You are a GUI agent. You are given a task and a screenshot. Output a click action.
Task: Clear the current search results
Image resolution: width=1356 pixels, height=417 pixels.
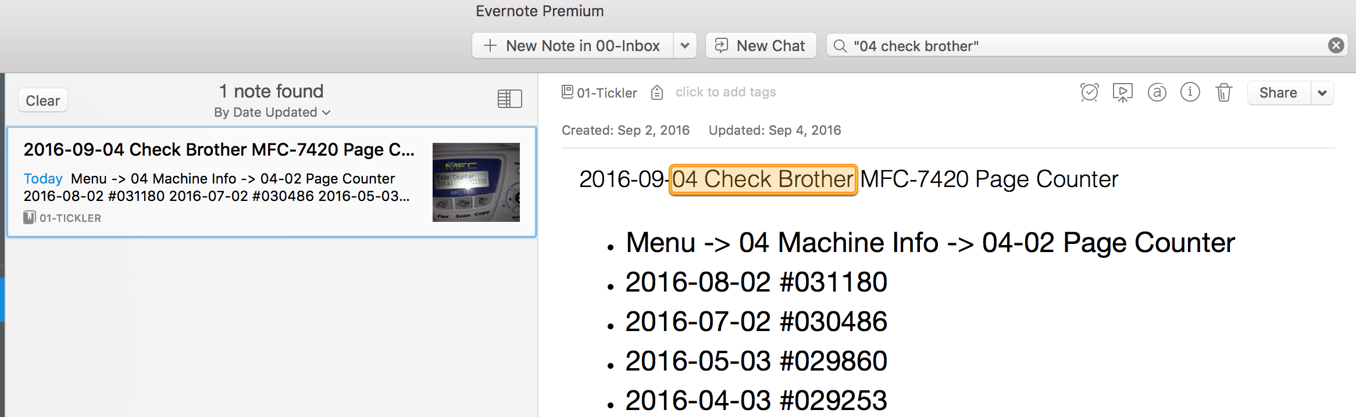click(x=43, y=100)
